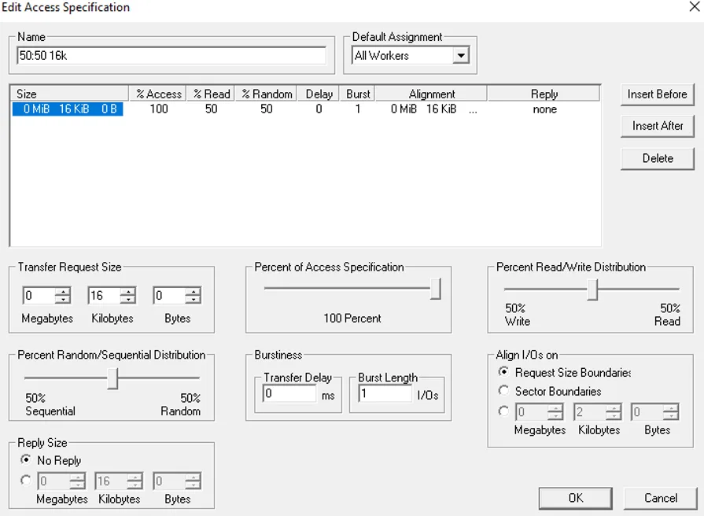This screenshot has height=516, width=704.
Task: Click the Transfer Request Size Kilobytes field
Action: click(x=104, y=296)
